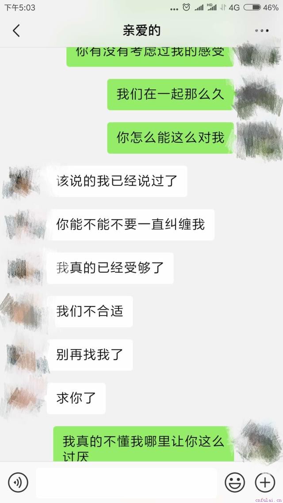The width and height of the screenshot is (283, 503).
Task: Tap the message 你能不能不要一直纠缠我
Action: point(130,225)
